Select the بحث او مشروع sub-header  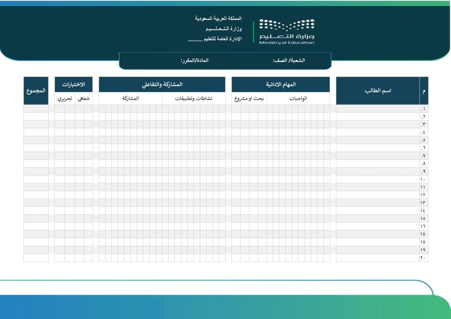249,98
